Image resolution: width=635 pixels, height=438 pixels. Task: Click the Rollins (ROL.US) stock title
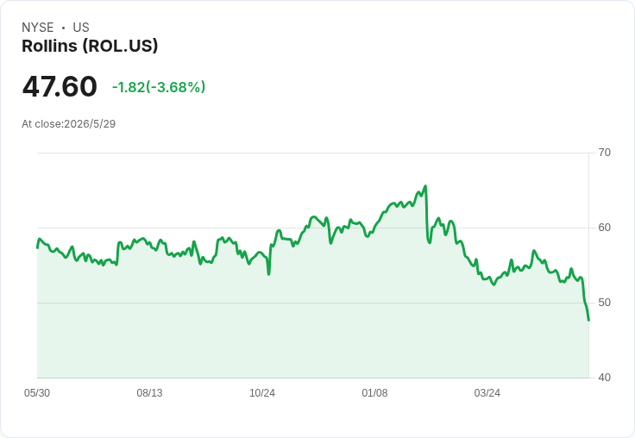pyautogui.click(x=90, y=47)
